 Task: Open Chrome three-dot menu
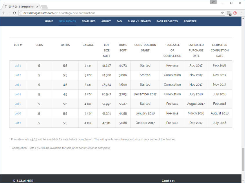click(x=241, y=13)
